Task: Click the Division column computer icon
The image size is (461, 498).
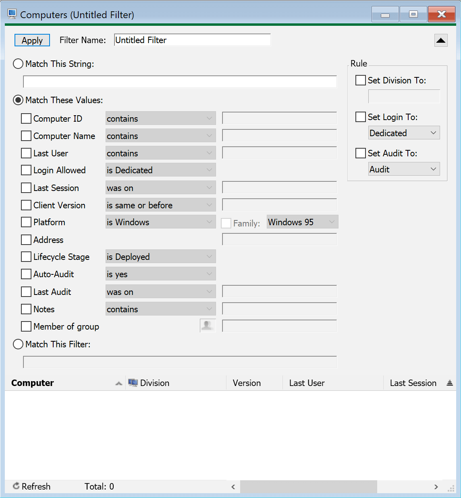Action: pyautogui.click(x=133, y=383)
